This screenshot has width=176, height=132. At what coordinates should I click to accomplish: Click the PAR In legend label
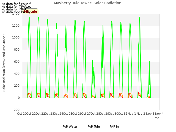click(114, 127)
